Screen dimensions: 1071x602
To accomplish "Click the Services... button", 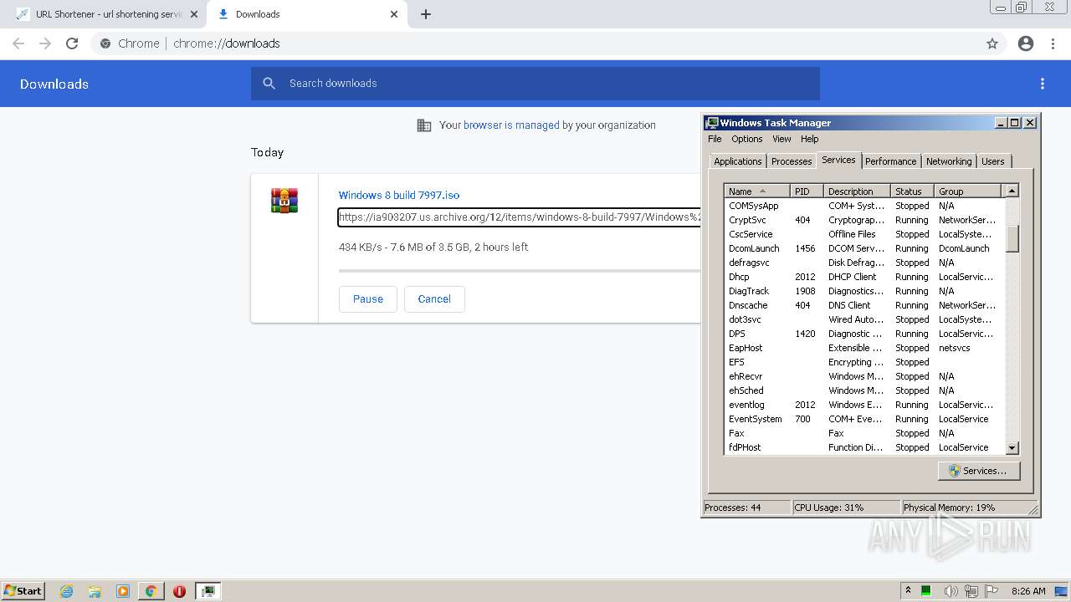I will point(978,471).
